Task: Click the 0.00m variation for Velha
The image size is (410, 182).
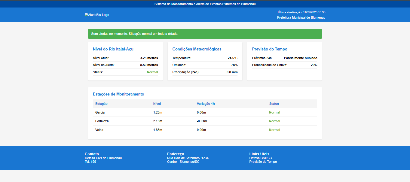Action: click(201, 130)
